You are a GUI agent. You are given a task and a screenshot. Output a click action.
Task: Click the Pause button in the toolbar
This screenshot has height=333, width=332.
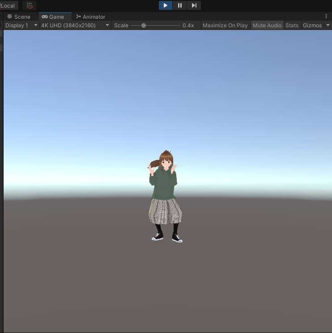(180, 5)
